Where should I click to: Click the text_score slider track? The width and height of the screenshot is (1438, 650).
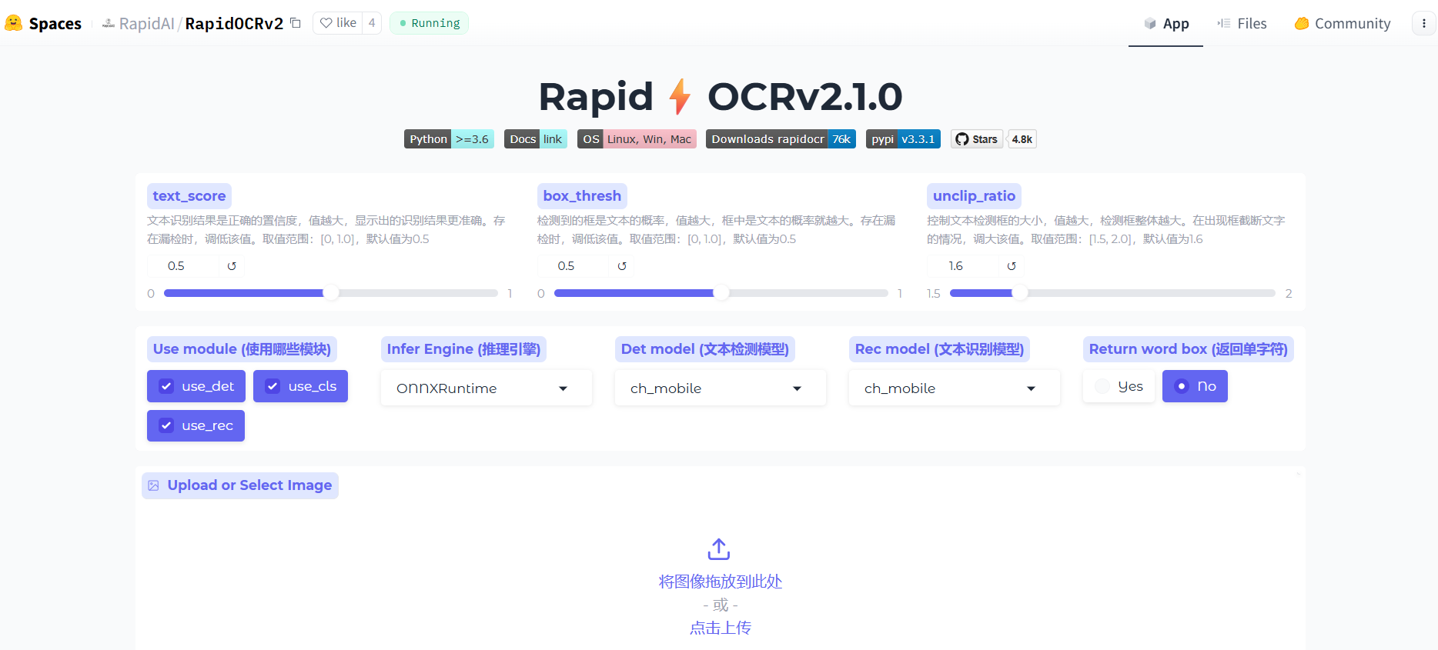click(331, 293)
